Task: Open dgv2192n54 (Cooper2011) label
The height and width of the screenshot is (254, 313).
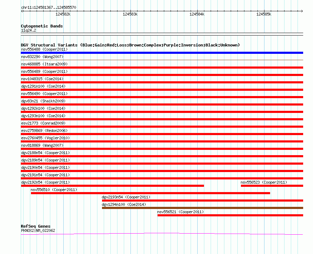Action: coord(45,182)
